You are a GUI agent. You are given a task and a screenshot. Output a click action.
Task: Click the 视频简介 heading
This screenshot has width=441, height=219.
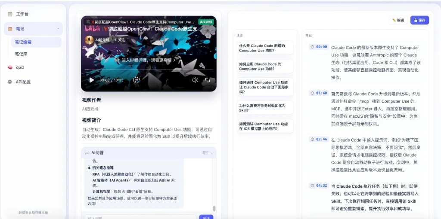(91, 120)
